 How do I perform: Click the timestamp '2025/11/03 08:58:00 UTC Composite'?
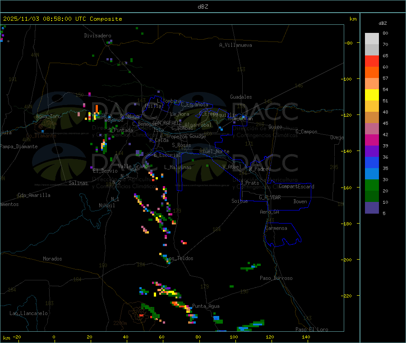(x=63, y=19)
